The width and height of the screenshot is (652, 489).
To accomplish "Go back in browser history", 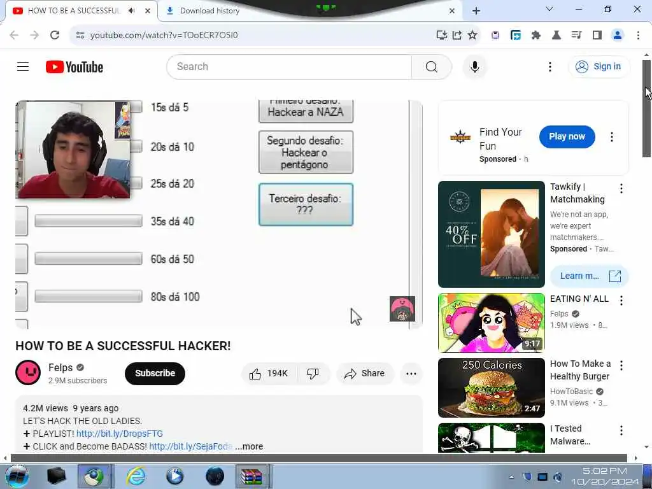I will click(14, 35).
